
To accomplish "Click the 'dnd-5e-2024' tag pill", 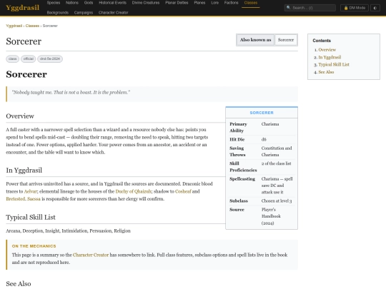I will [50, 59].
